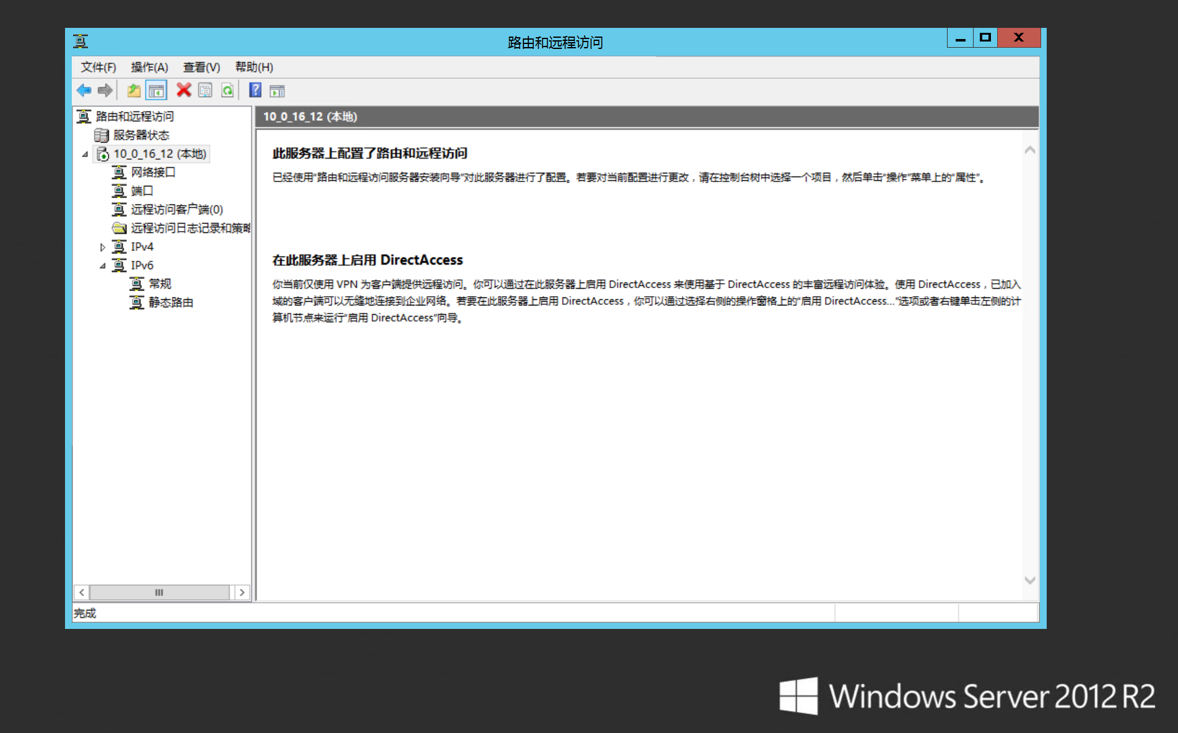Click the content pane scroll down arrow

point(1029,581)
